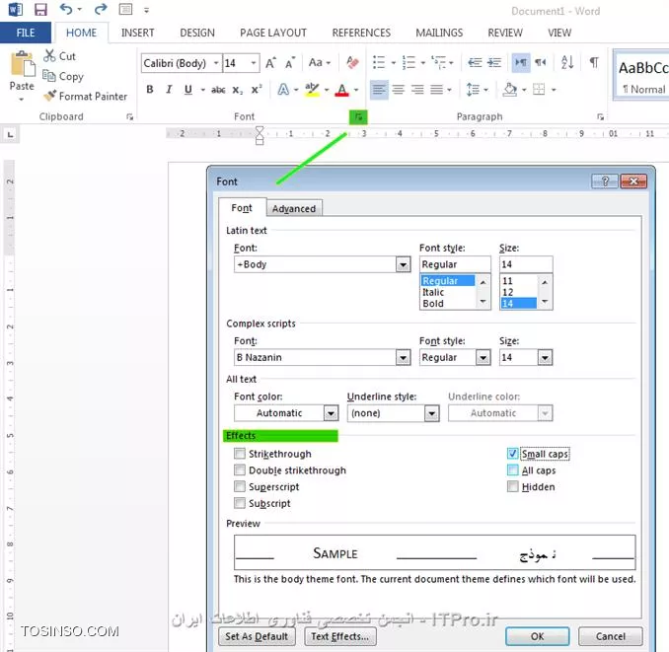Copy the selection
669x652 pixels.
[x=63, y=76]
